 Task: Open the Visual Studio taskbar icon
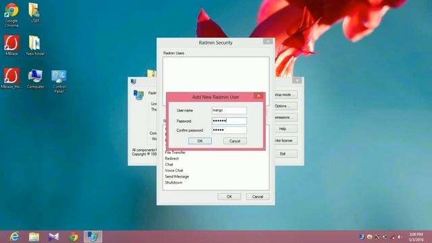click(54, 237)
